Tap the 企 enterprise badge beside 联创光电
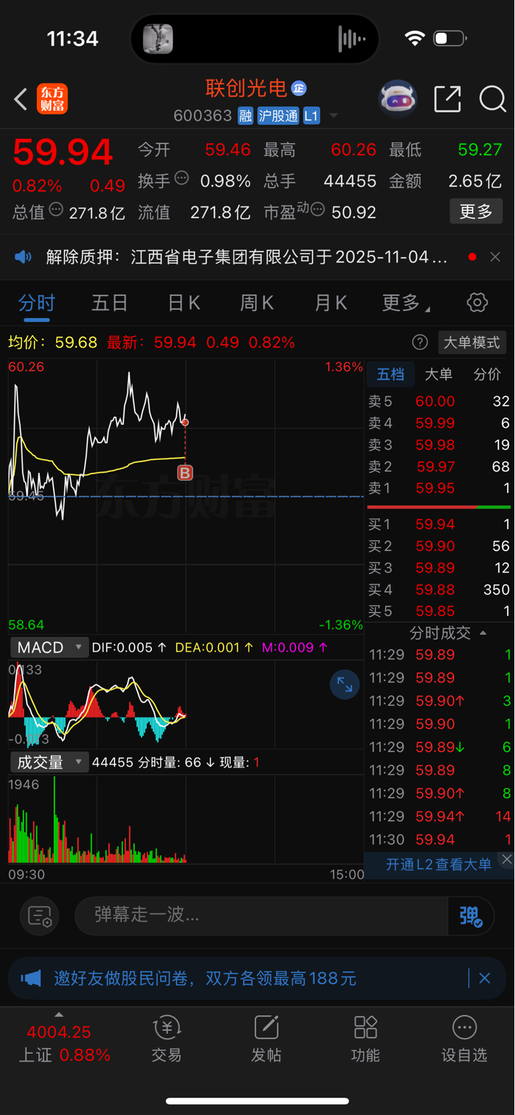The width and height of the screenshot is (515, 1115). click(x=299, y=88)
